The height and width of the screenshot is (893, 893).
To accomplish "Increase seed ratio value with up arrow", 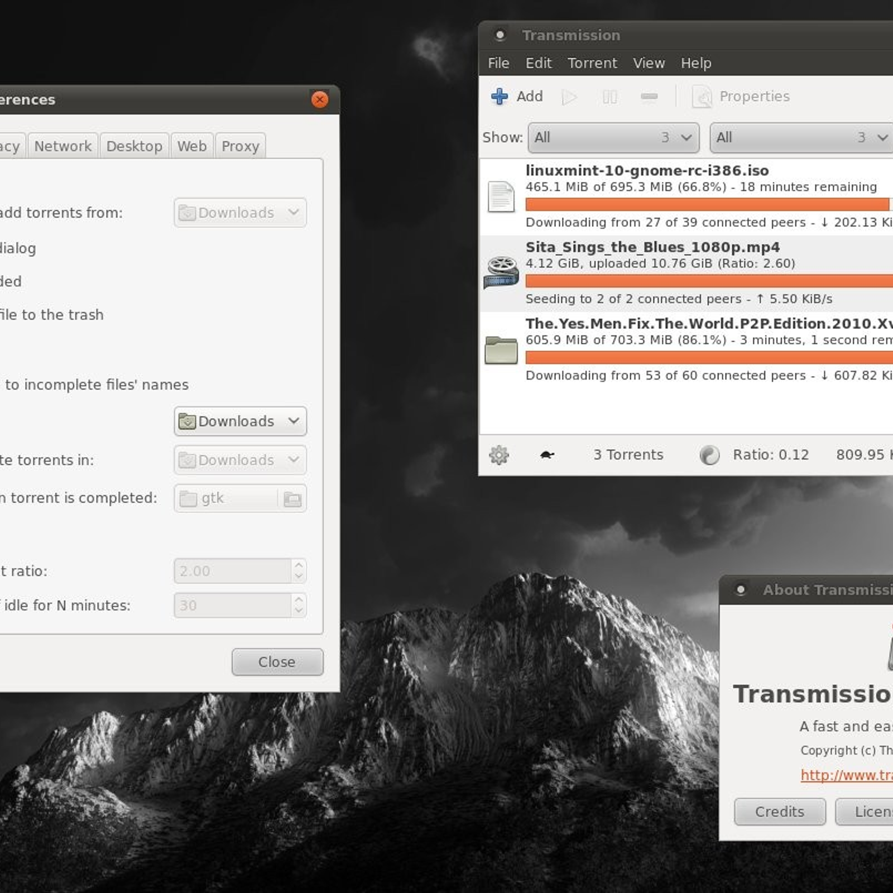I will coord(299,565).
